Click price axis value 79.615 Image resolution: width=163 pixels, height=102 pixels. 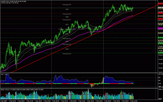pyautogui.click(x=160, y=55)
